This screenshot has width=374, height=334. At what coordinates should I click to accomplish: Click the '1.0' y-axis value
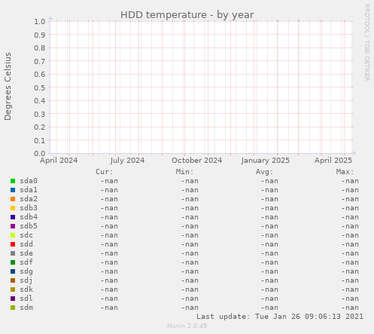40,21
